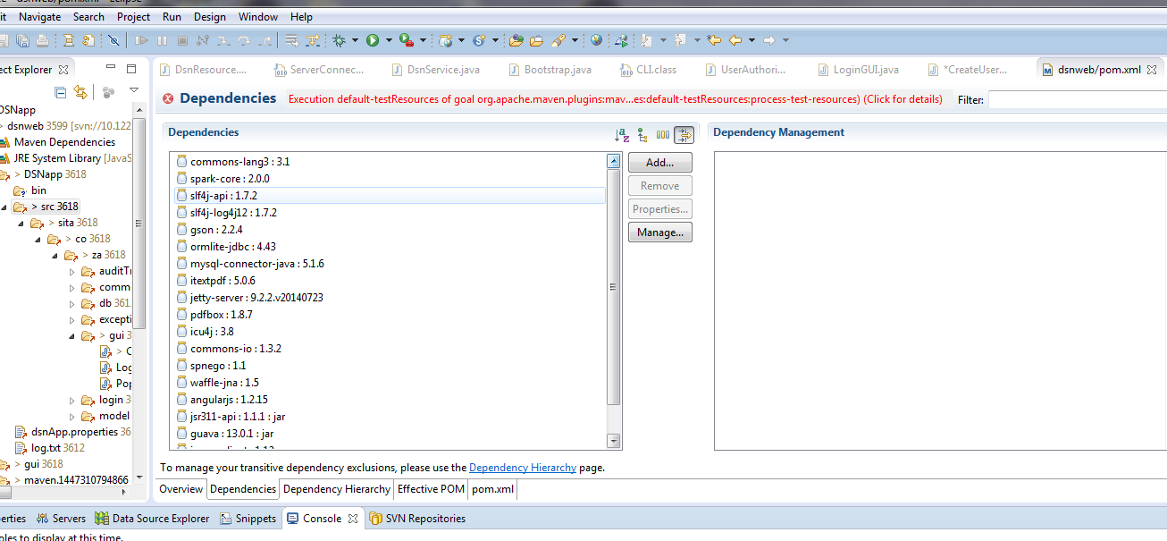
Task: Click the red error icon beside the Dependencies heading
Action: [168, 98]
